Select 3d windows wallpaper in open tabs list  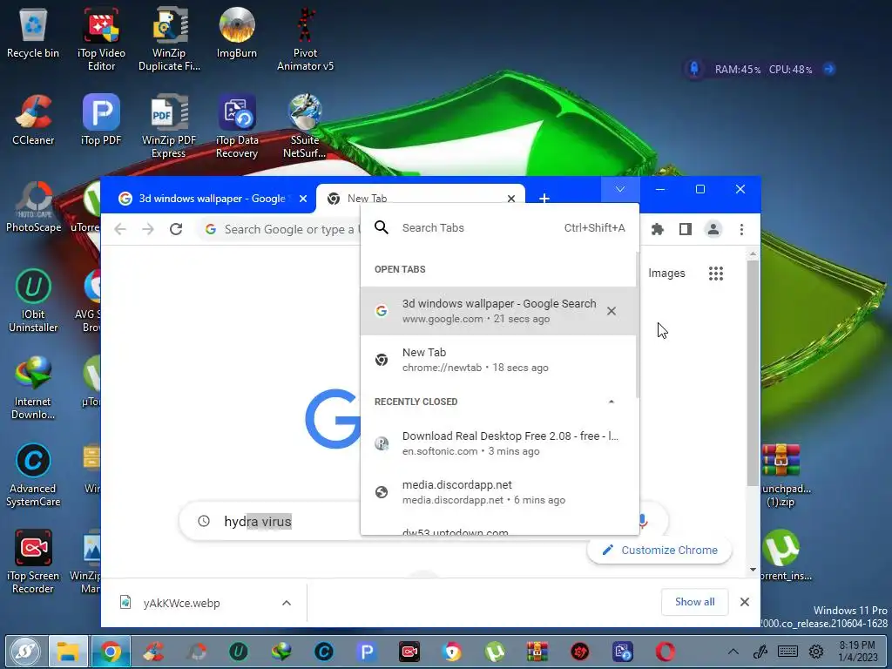point(498,311)
